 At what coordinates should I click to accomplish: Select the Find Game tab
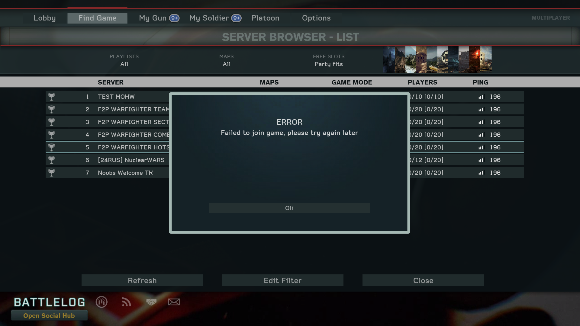[x=97, y=18]
